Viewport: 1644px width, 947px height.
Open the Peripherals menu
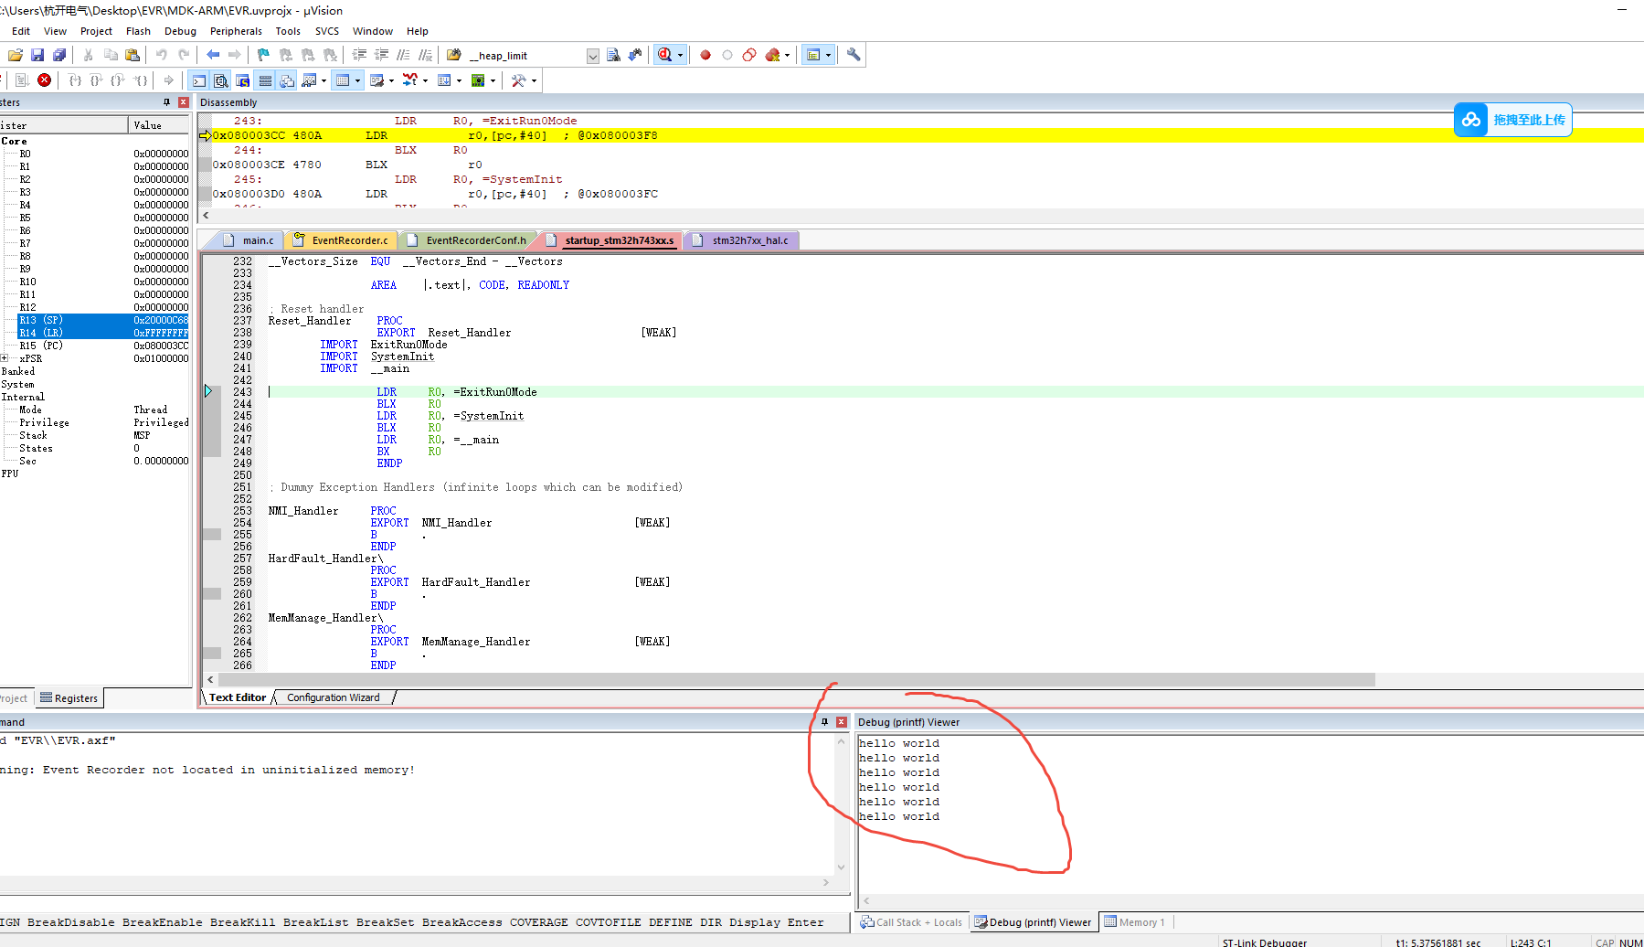click(x=236, y=31)
